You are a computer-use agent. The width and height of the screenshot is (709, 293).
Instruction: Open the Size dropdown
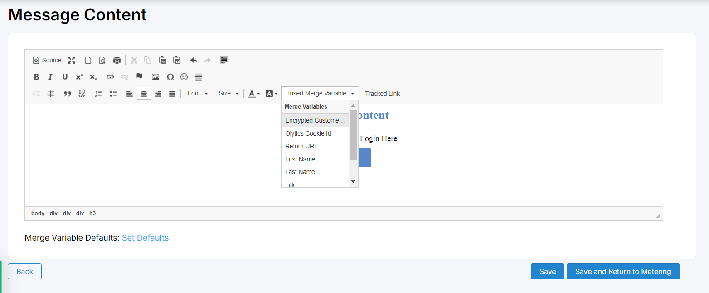[x=228, y=93]
